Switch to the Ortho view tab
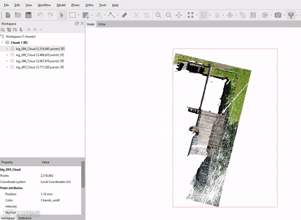The width and height of the screenshot is (301, 220). pyautogui.click(x=102, y=24)
